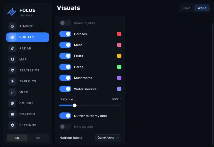Screen dimensions: 214x147
Task: Click the Aimbot crosshair icon
Action: coord(12,26)
